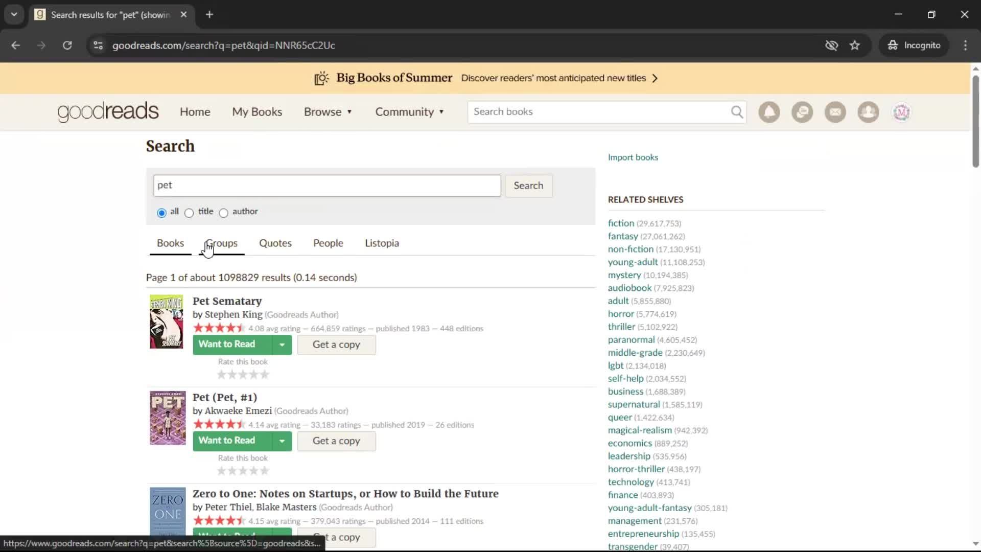Viewport: 981px width, 552px height.
Task: Open the horror related shelf
Action: (621, 314)
